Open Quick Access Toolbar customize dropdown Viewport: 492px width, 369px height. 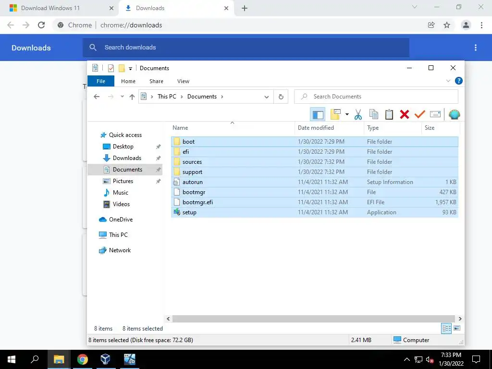(x=130, y=68)
